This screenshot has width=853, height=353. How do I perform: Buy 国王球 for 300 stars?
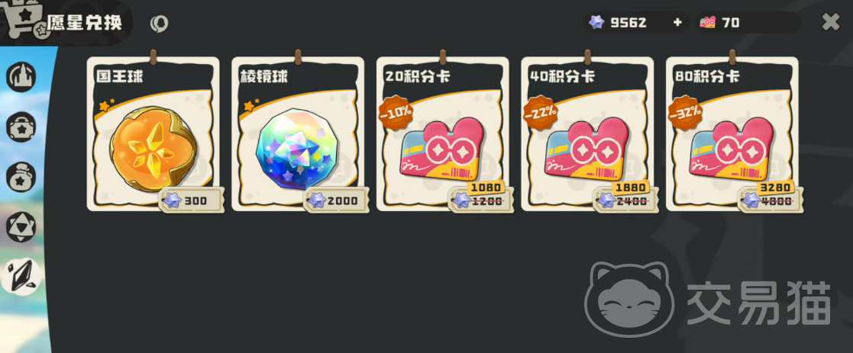point(192,201)
